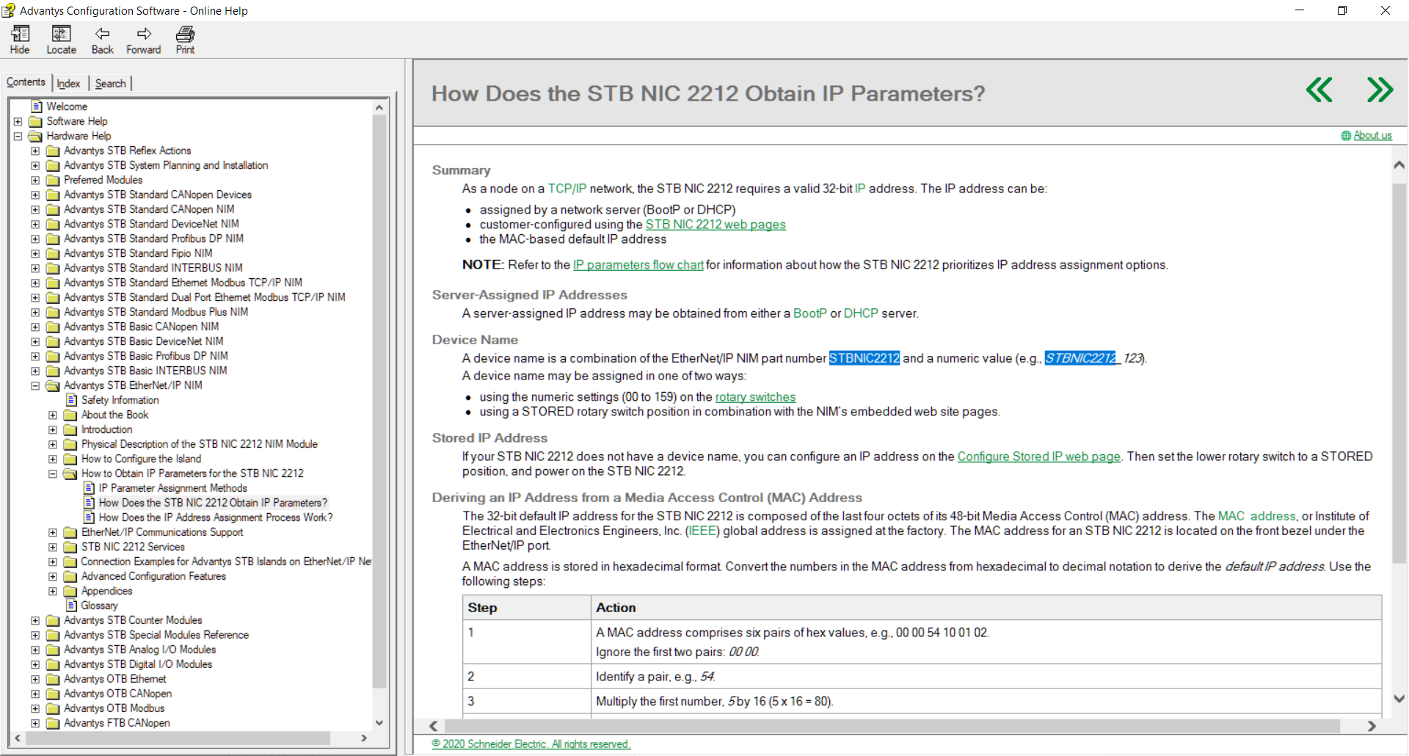This screenshot has height=756, width=1409.
Task: Click the TCP/IP glossary term link
Action: (x=567, y=189)
